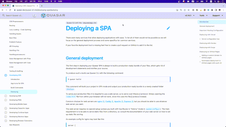Click the browser address bar URL
This screenshot has width=226, height=127.
click(x=37, y=10)
